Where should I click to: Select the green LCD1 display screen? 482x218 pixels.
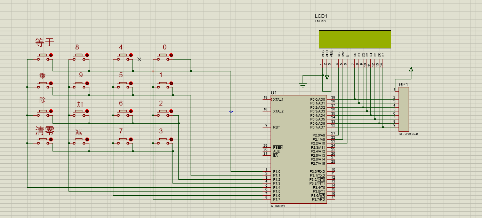[355, 39]
